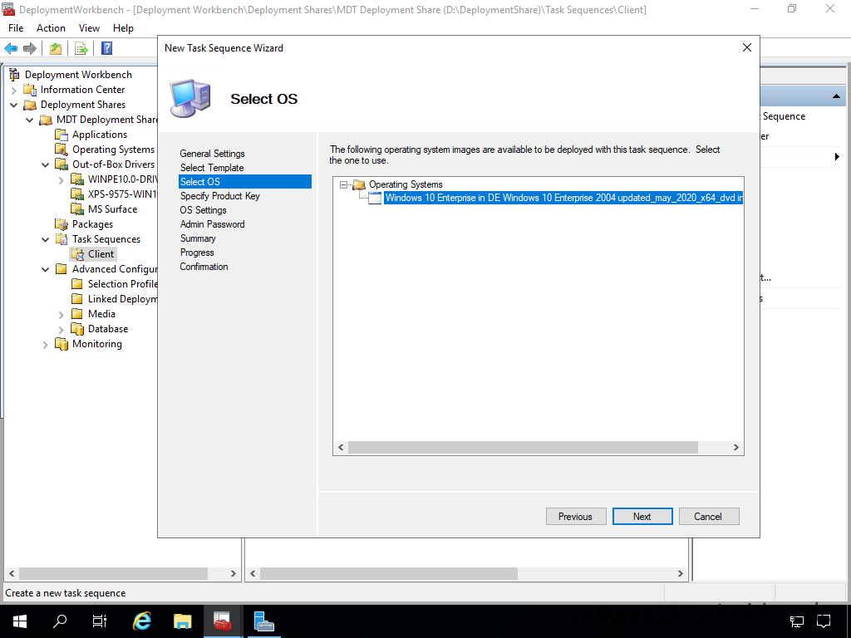Switch to Deployment Workbench toolbox taskbar icon
This screenshot has width=851, height=638.
click(223, 621)
